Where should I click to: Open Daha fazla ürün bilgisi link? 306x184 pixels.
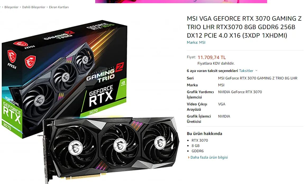(x=209, y=157)
